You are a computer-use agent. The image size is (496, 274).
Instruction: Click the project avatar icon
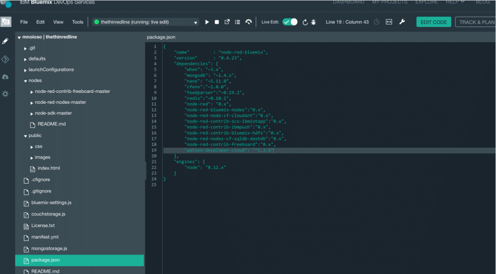(x=6, y=22)
